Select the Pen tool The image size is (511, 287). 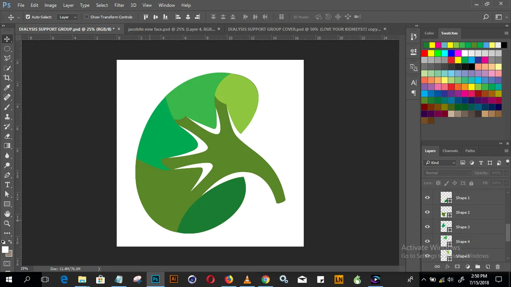(x=7, y=175)
